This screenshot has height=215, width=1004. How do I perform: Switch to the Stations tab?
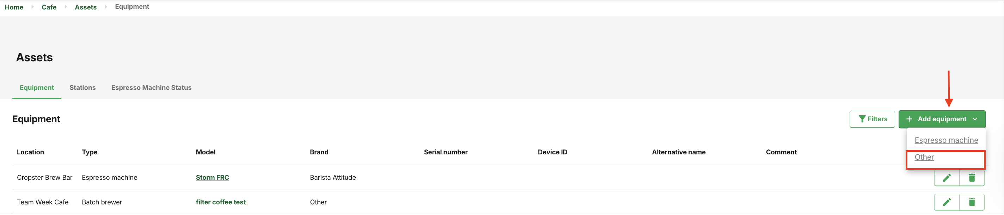coord(82,88)
